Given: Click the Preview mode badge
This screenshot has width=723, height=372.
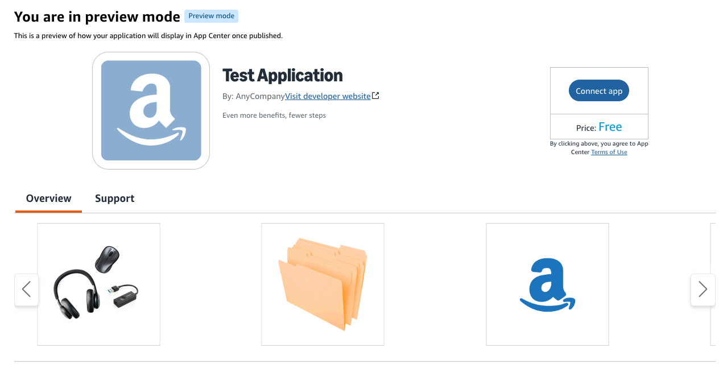Looking at the screenshot, I should (x=211, y=16).
